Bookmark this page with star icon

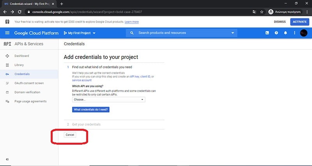[262, 12]
